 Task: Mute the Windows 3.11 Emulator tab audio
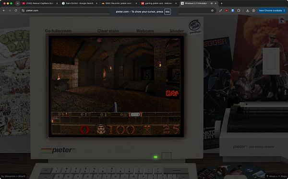pos(212,3)
